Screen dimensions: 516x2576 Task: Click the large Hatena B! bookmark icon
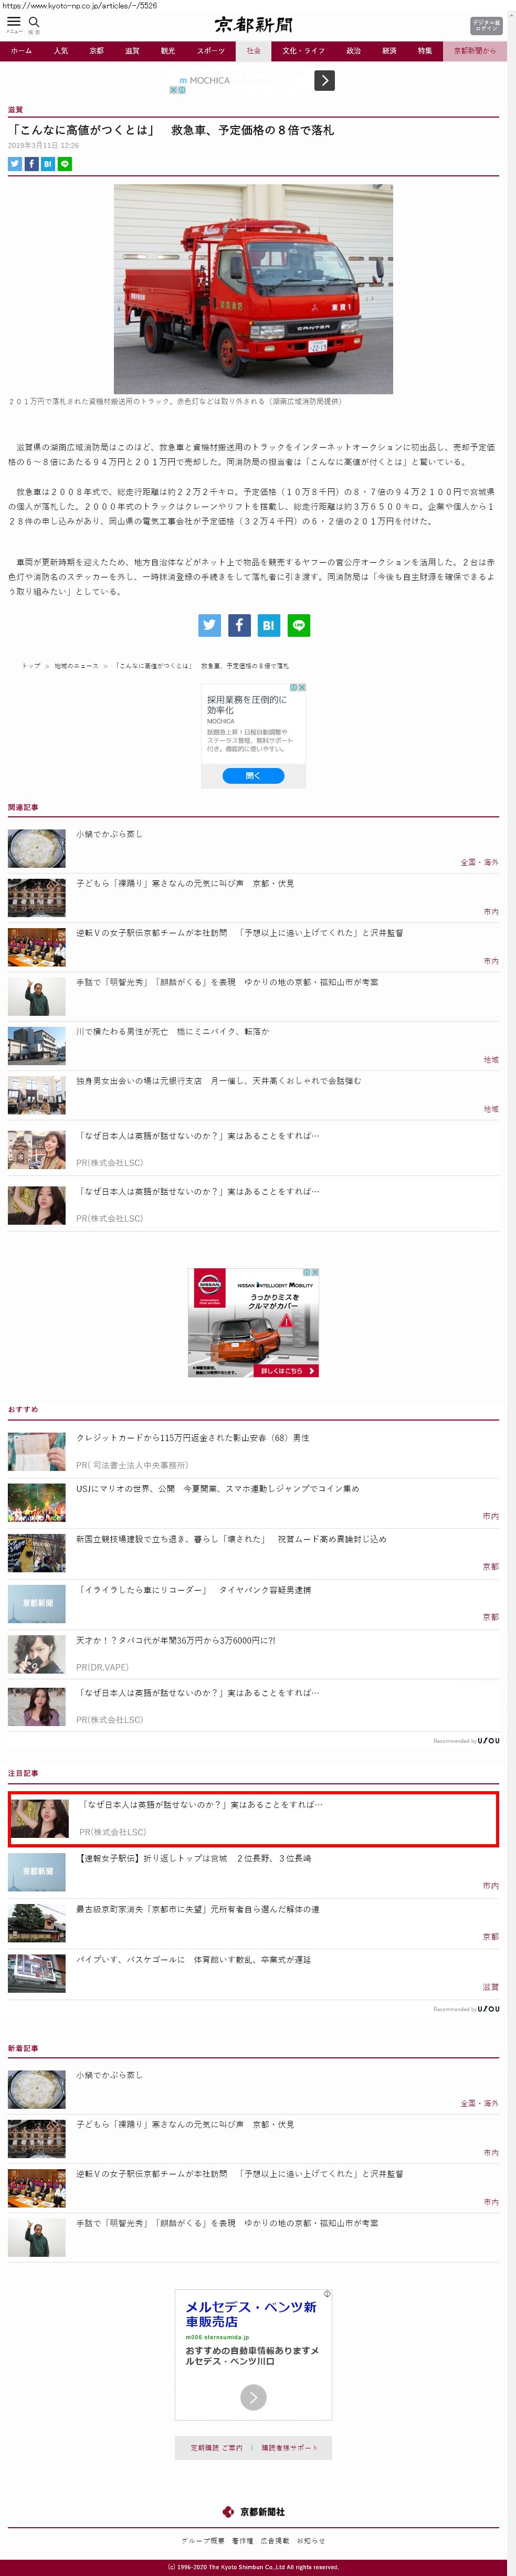pos(268,625)
